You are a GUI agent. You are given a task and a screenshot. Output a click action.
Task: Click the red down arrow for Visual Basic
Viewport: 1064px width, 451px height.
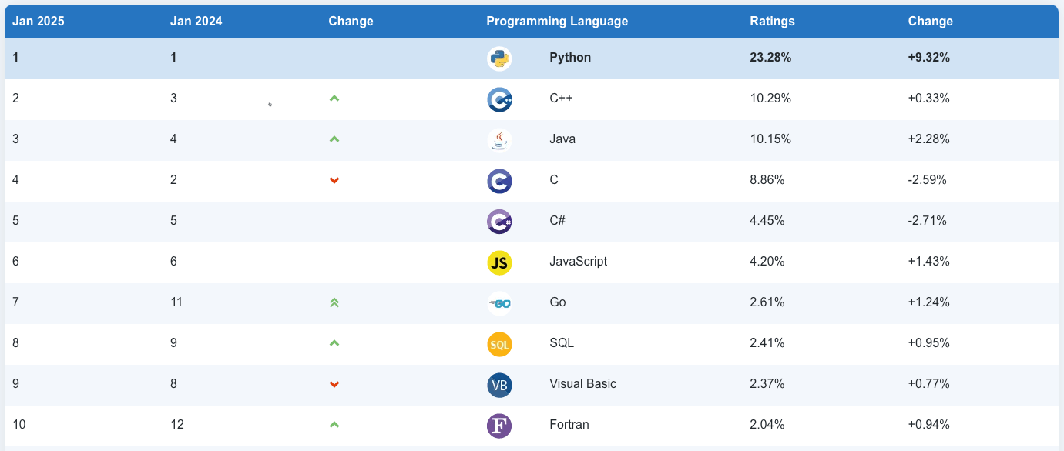point(334,384)
